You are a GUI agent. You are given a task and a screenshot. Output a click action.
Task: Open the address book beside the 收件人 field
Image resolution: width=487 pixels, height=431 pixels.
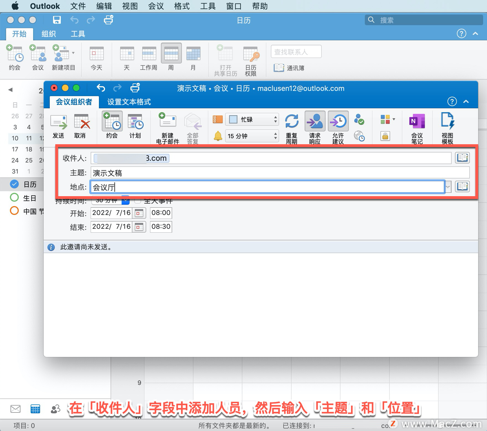462,158
